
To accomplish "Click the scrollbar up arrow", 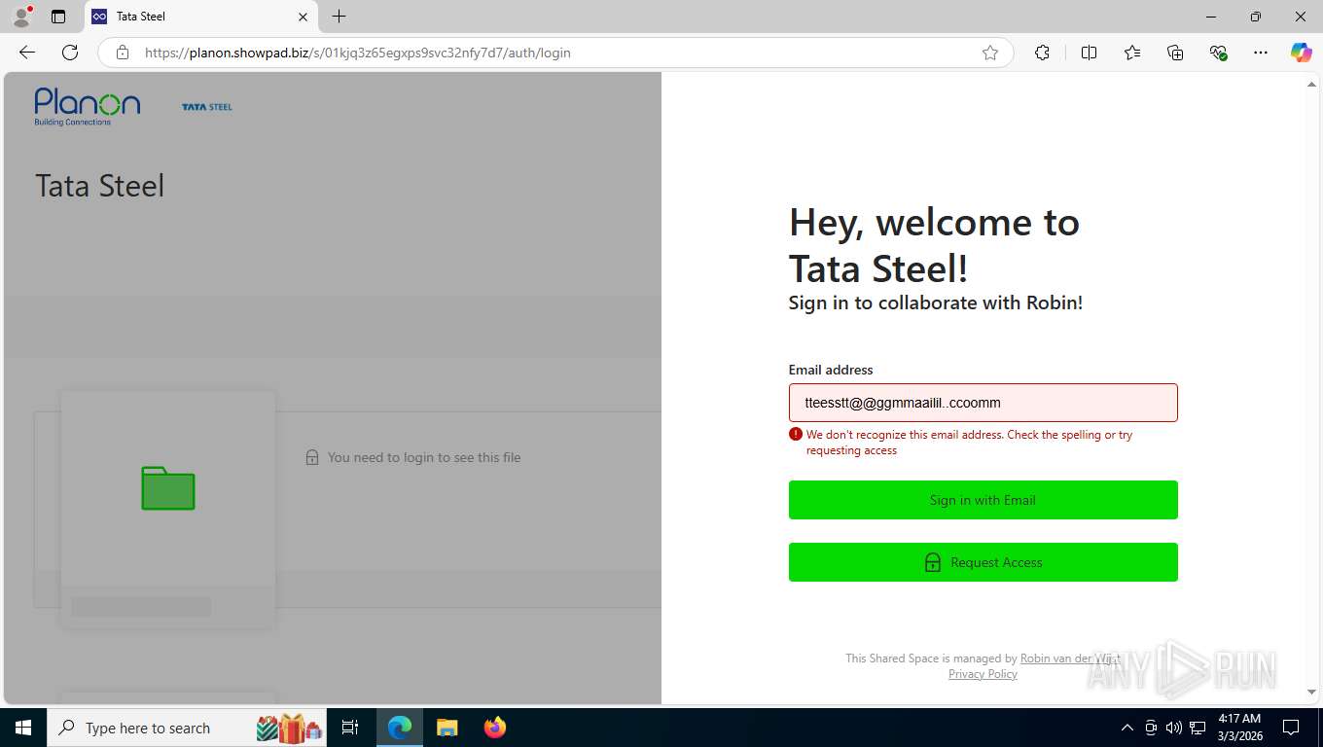I will (x=1311, y=85).
